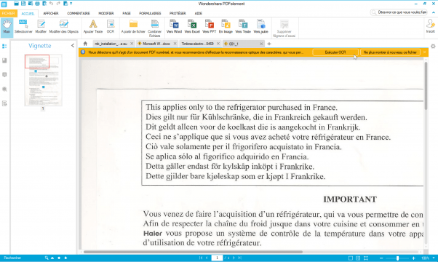Viewport: 438px width, 262px height.
Task: Collapse the ribbon with the top-right chevron
Action: click(434, 12)
